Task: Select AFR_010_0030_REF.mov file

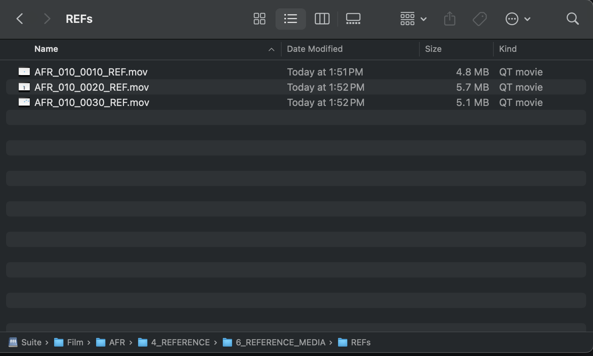Action: click(x=92, y=103)
